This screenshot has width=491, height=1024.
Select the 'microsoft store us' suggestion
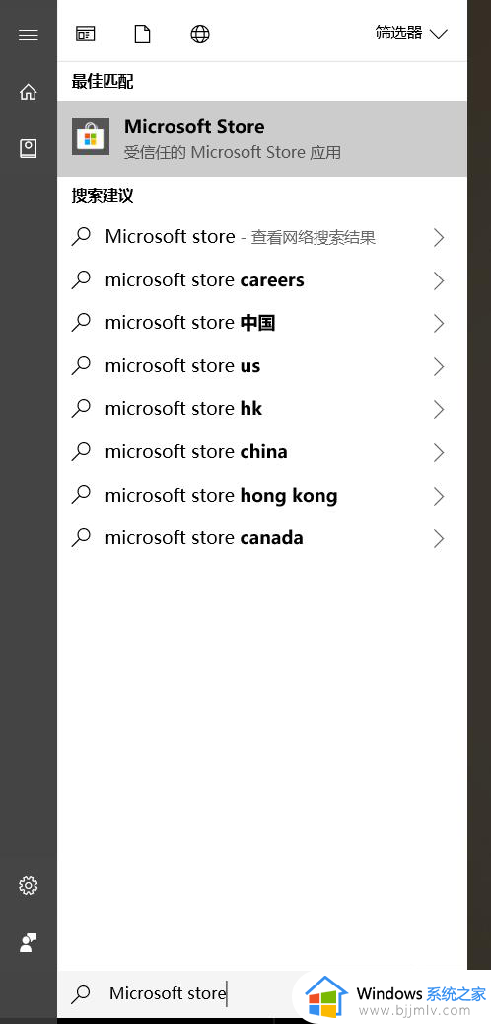click(x=262, y=366)
